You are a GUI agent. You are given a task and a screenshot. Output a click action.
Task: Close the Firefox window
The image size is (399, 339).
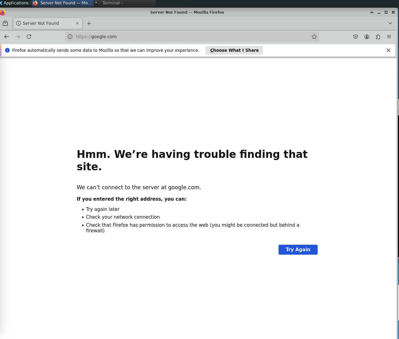click(x=393, y=12)
